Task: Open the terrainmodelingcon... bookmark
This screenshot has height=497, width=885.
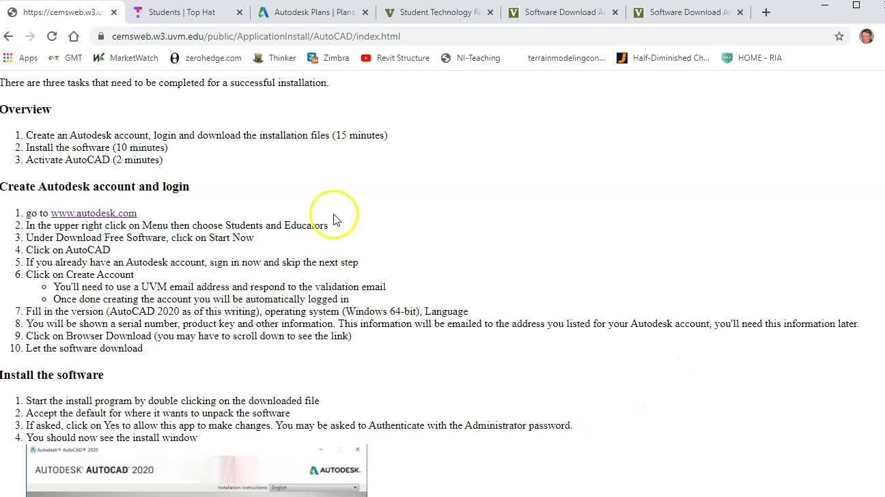Action: coord(566,58)
